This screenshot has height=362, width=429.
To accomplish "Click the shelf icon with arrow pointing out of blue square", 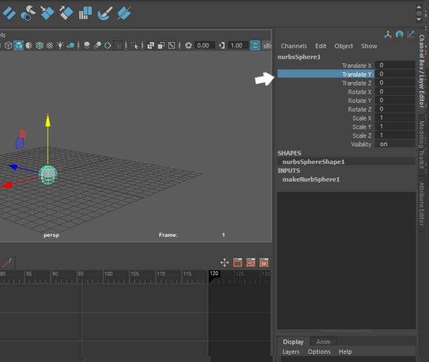I will pyautogui.click(x=66, y=13).
